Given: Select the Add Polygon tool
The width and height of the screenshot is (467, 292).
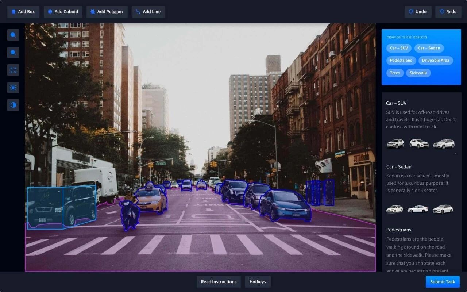Looking at the screenshot, I should pos(107,12).
